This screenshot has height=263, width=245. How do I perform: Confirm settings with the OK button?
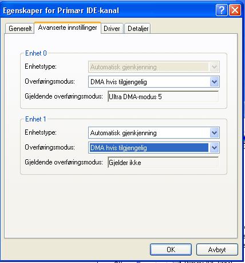(x=171, y=249)
